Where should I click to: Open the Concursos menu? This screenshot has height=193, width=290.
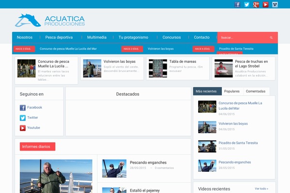(172, 37)
